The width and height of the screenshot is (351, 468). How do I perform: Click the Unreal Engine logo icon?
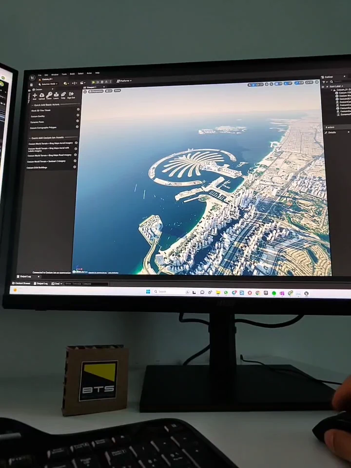point(32,78)
